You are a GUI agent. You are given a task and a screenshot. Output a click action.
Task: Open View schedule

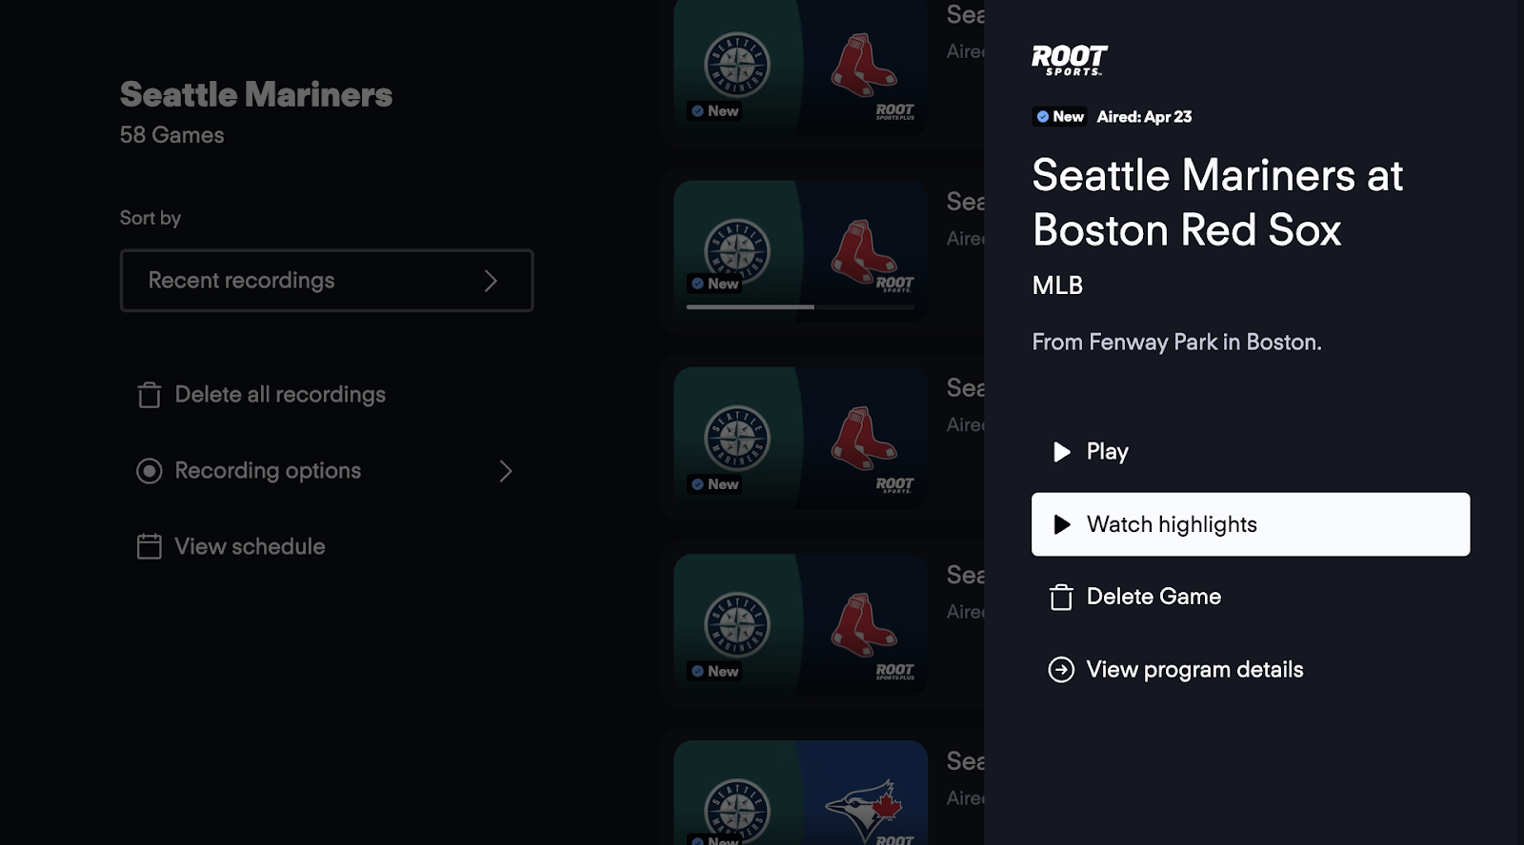231,546
